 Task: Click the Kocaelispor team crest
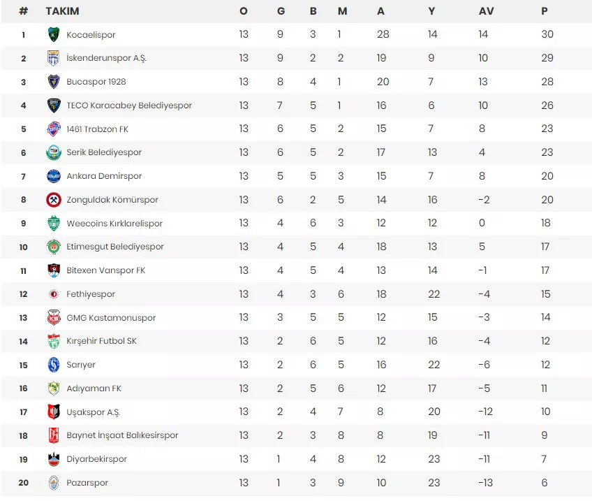(54, 34)
